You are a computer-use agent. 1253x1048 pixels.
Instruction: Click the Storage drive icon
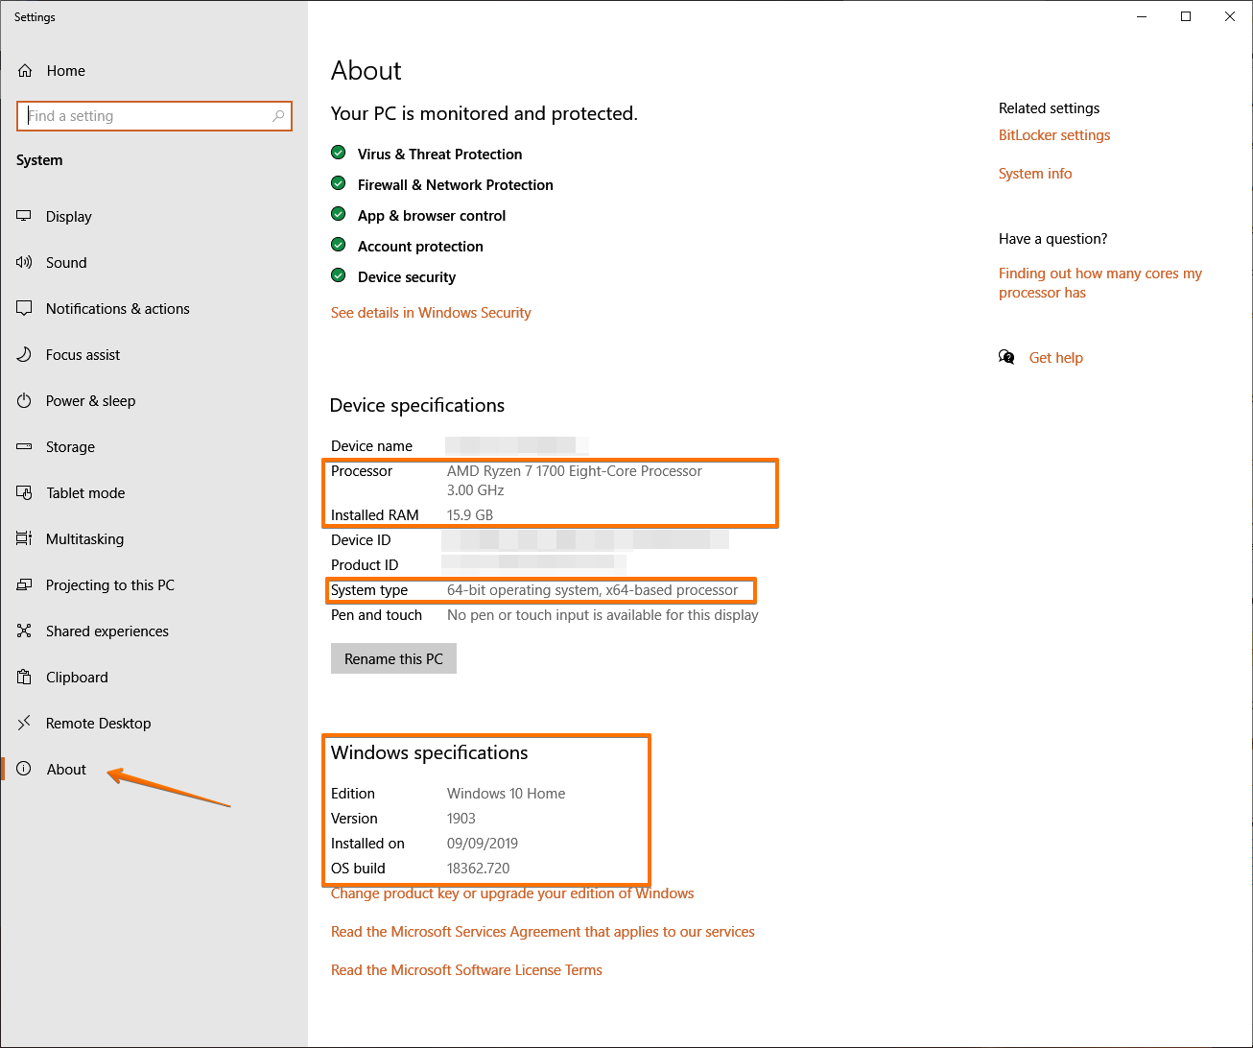(24, 447)
